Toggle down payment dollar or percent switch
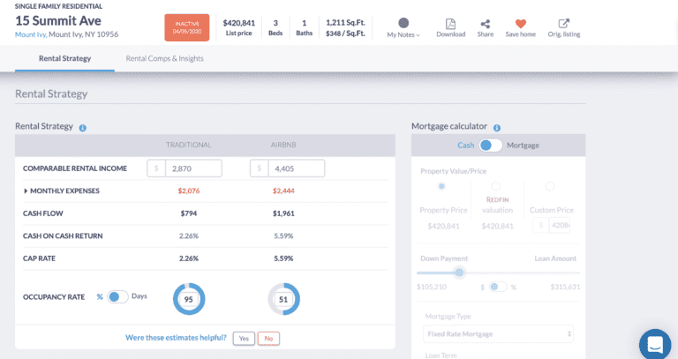 point(498,287)
